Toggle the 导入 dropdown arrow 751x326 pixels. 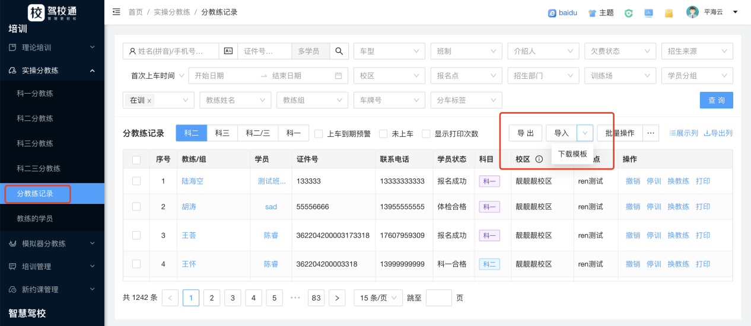click(585, 133)
